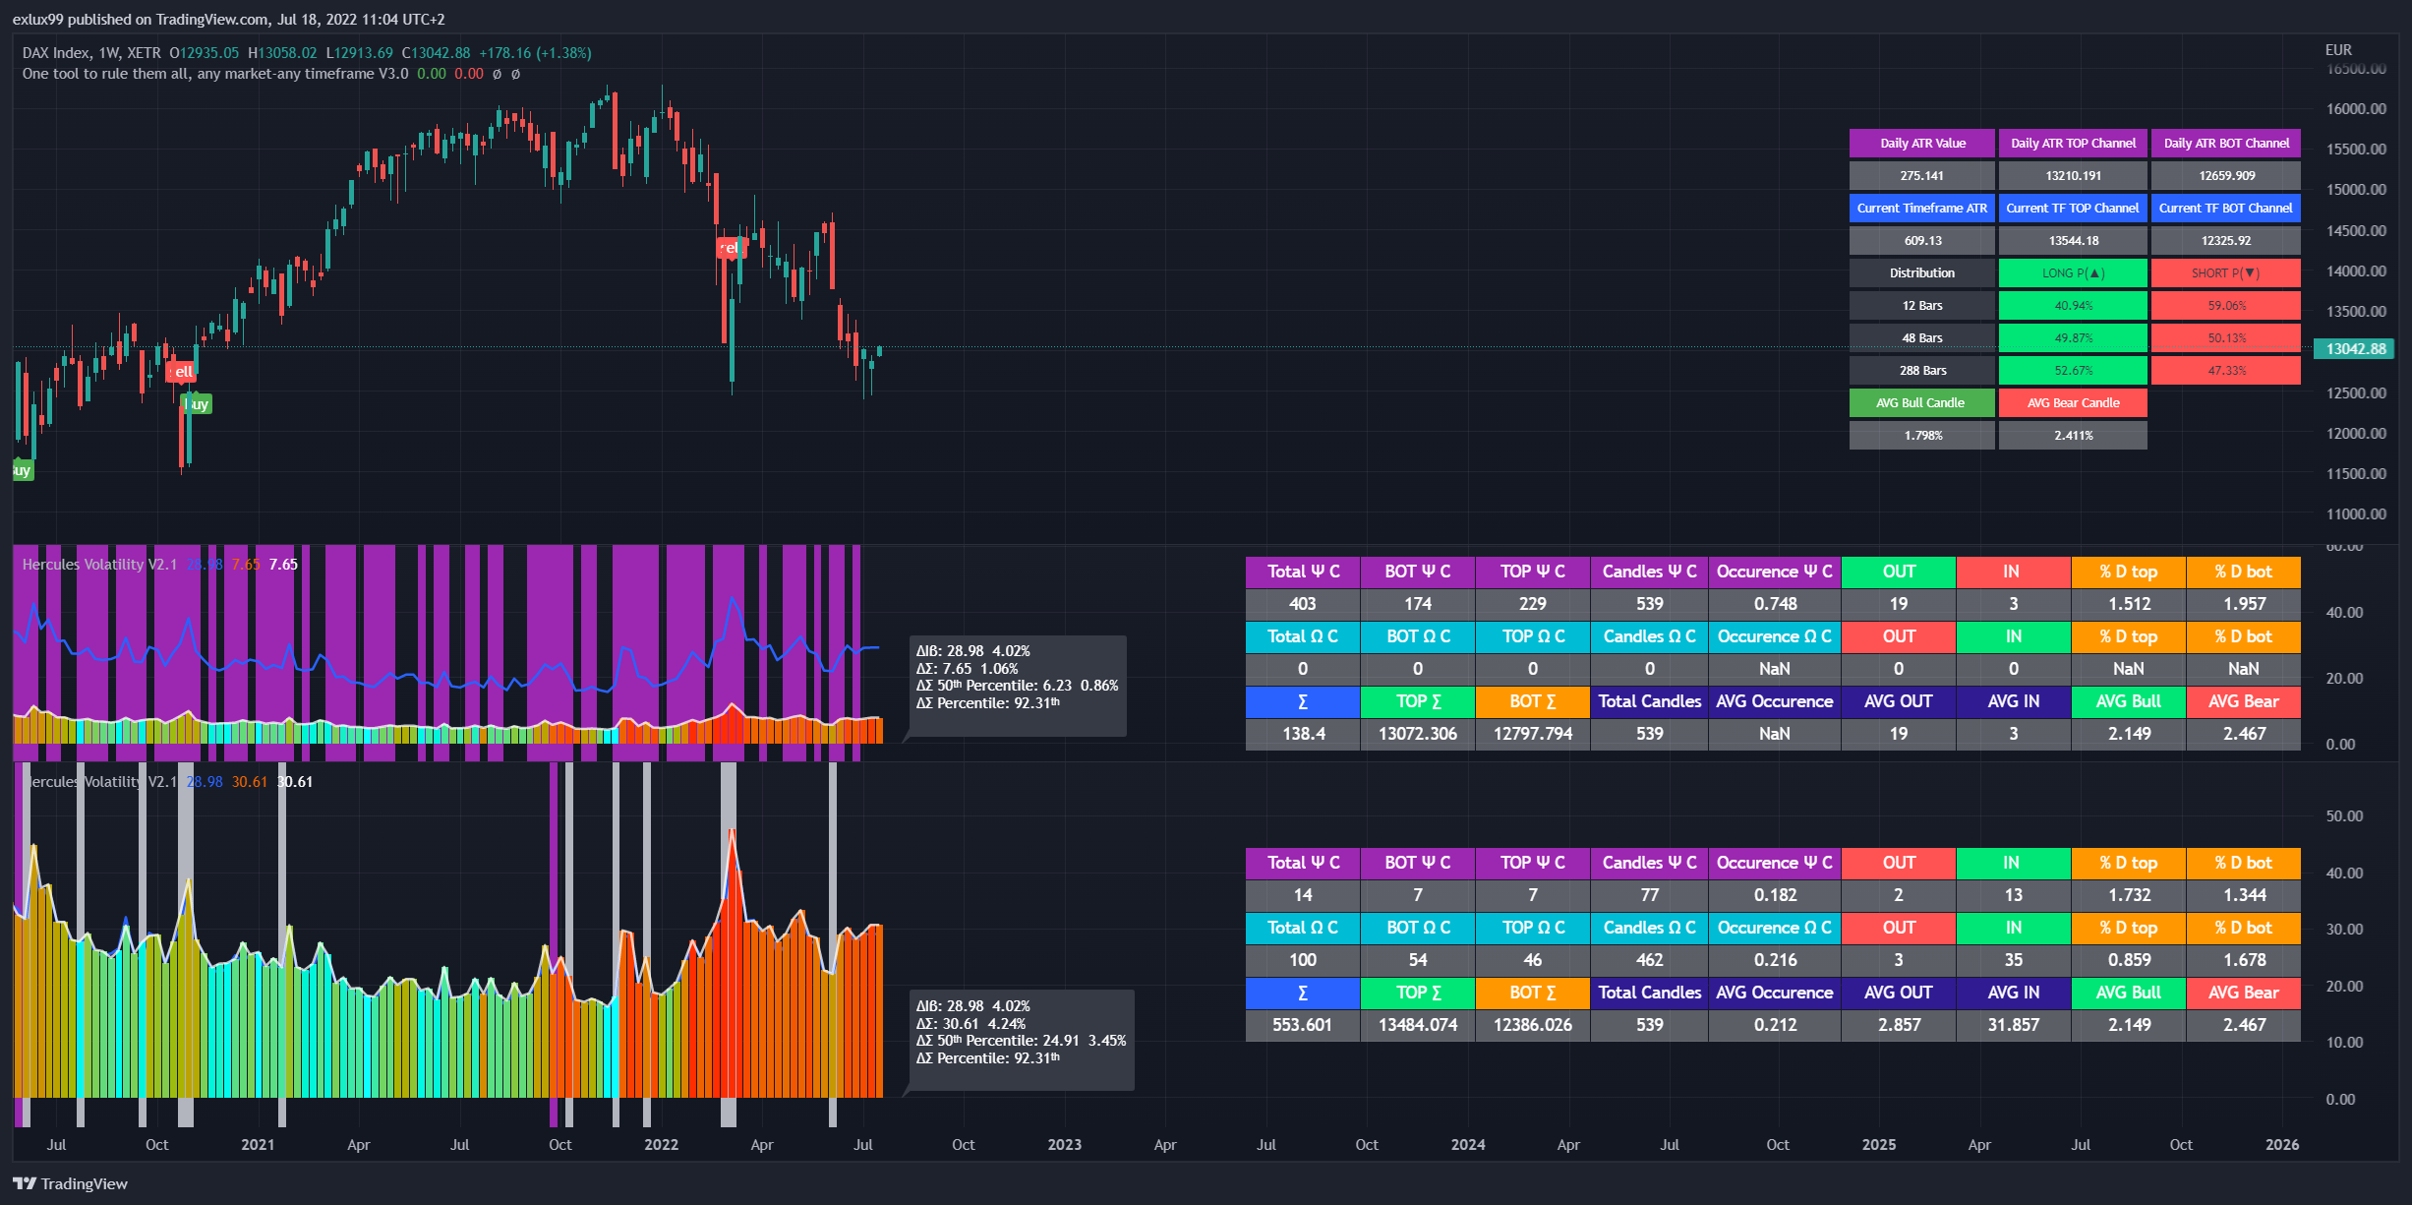Click the AVG Bull Candle green cell
Viewport: 2412px width, 1205px height.
(1920, 403)
